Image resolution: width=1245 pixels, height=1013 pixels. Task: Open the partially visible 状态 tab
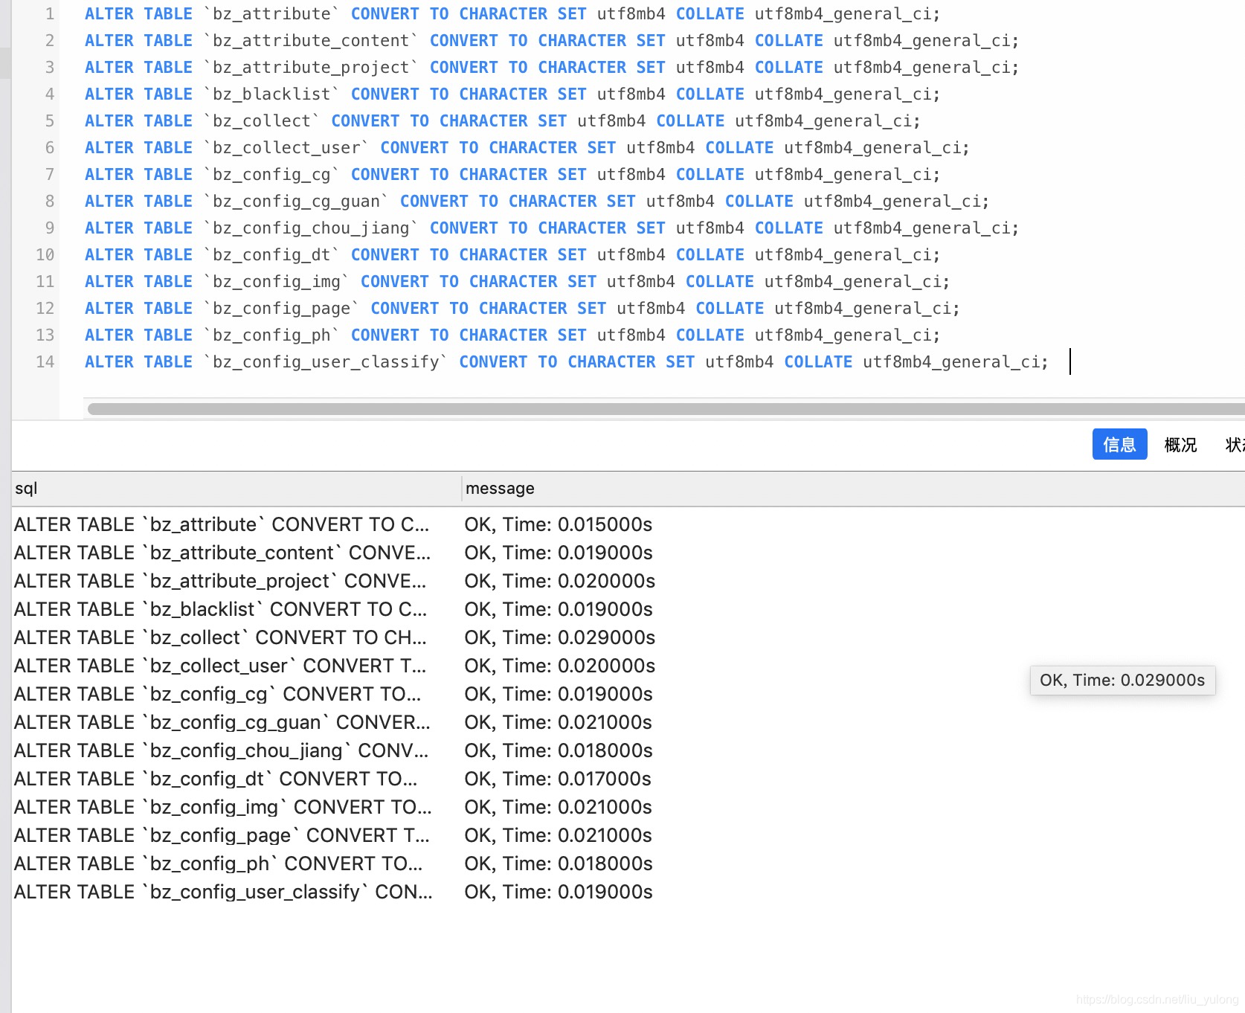[x=1235, y=445]
